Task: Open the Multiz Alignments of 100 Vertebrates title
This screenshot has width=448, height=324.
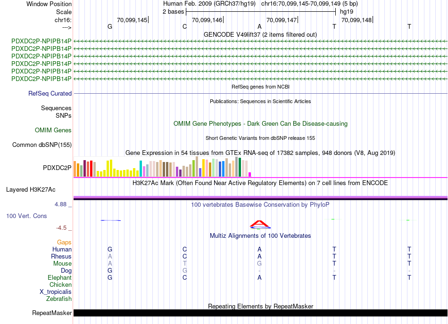Action: pyautogui.click(x=260, y=235)
